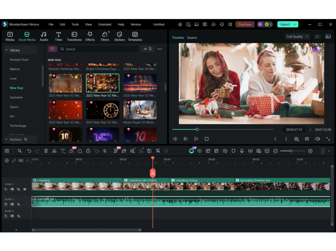Click the timeline zoom slider handle
This screenshot has width=336, height=251.
[x=291, y=151]
